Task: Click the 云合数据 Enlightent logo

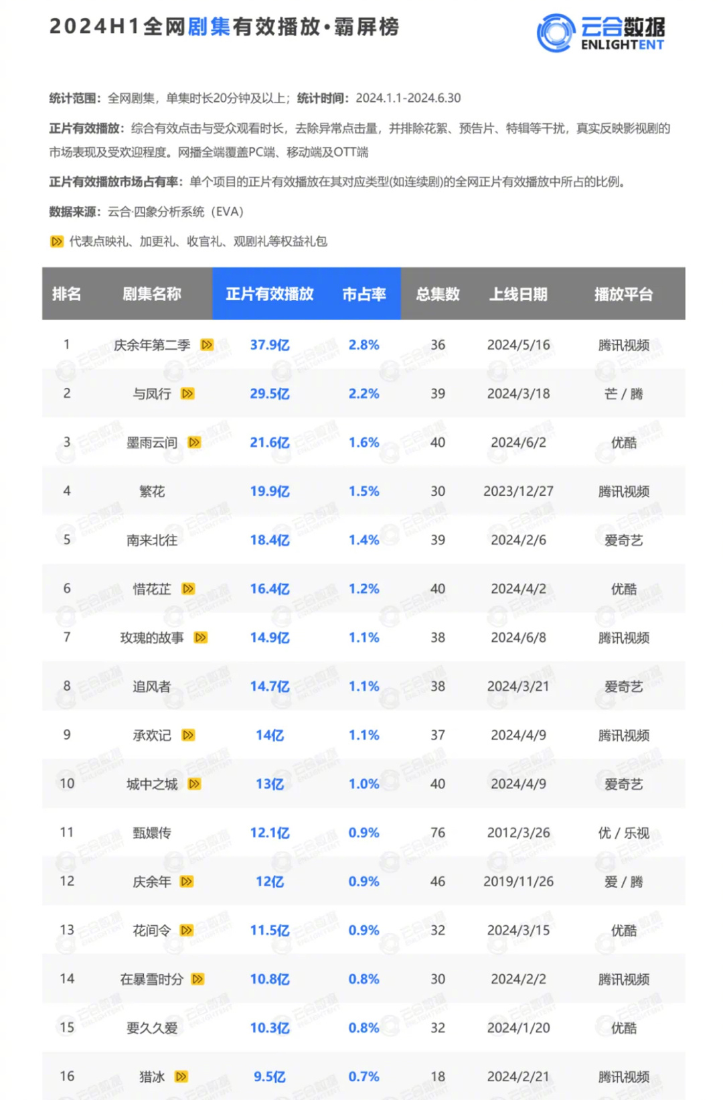Action: 600,33
